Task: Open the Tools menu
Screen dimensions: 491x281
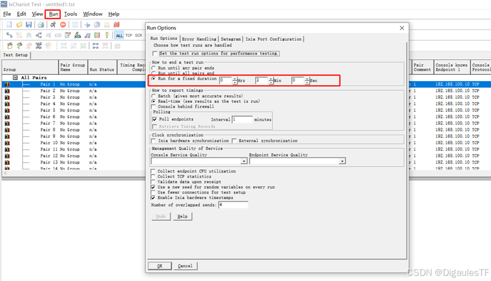Action: pyautogui.click(x=70, y=14)
